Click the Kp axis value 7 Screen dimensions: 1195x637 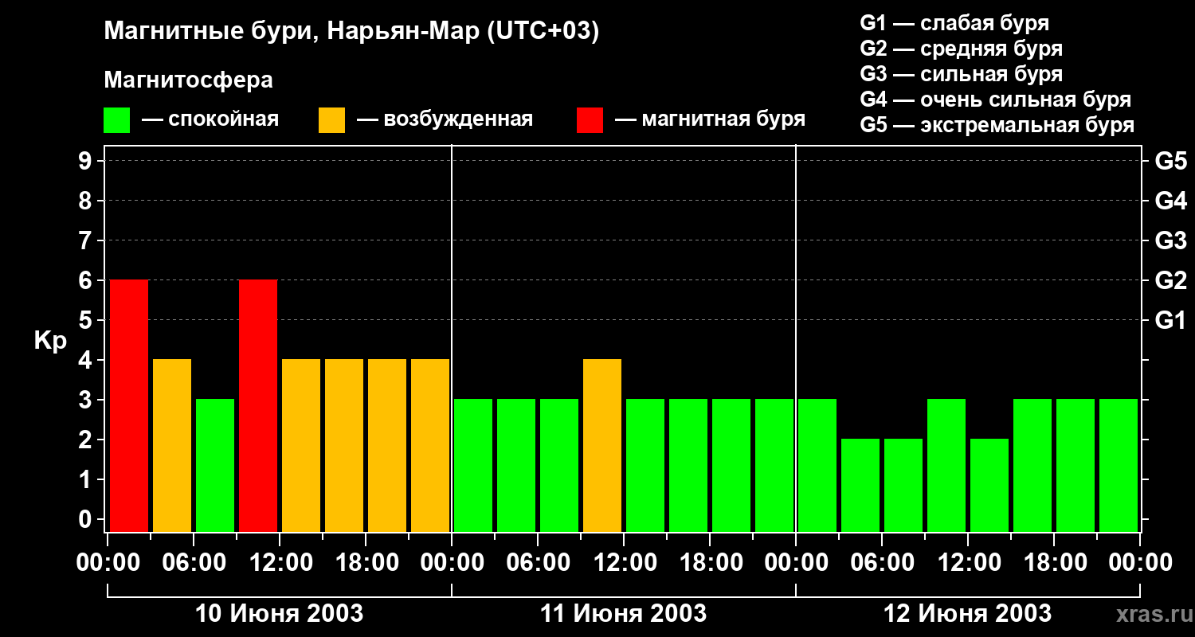click(87, 240)
